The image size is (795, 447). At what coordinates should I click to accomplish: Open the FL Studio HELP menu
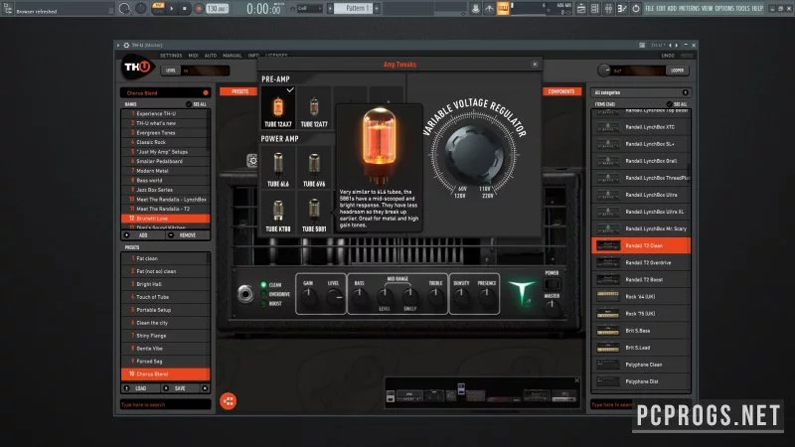click(x=757, y=9)
